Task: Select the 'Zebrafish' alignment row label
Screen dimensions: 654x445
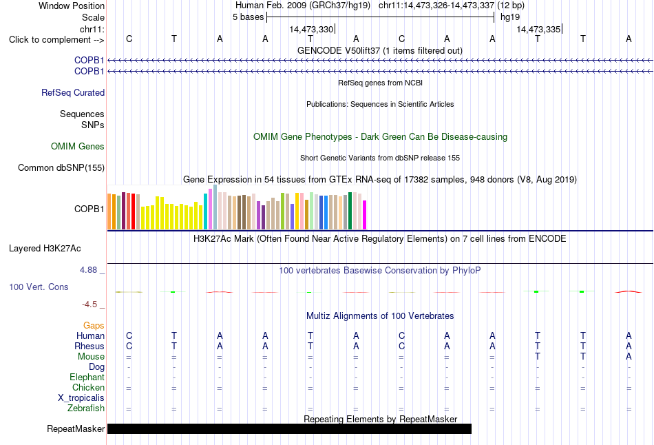Action: pos(86,408)
